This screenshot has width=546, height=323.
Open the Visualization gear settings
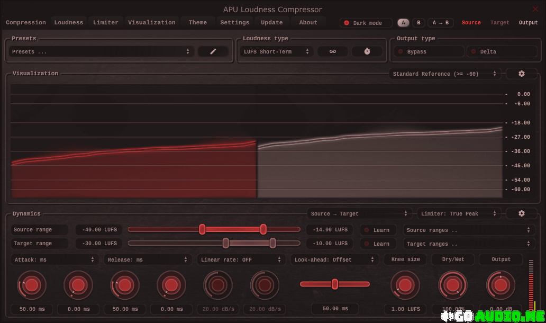click(521, 74)
